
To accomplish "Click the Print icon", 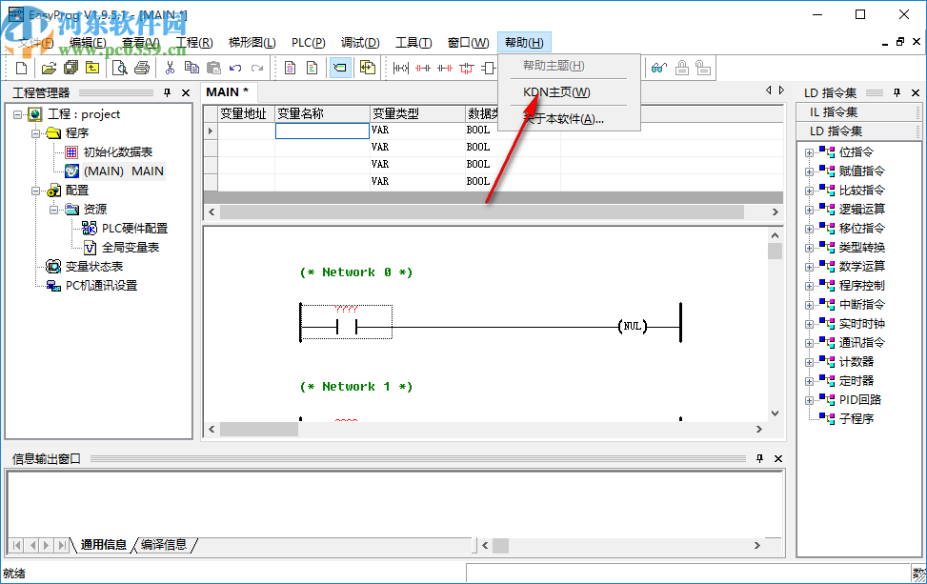I will pyautogui.click(x=141, y=68).
